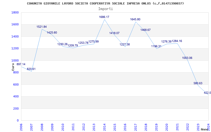Click the 2009 year tick on x-axis
Image resolution: width=211 pixels, height=132 pixels.
click(x=52, y=126)
